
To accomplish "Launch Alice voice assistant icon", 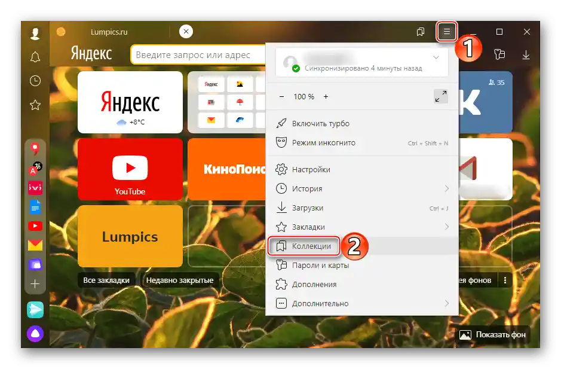I will pos(35,334).
